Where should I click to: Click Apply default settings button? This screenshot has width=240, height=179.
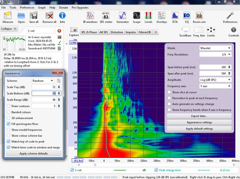[199, 129]
